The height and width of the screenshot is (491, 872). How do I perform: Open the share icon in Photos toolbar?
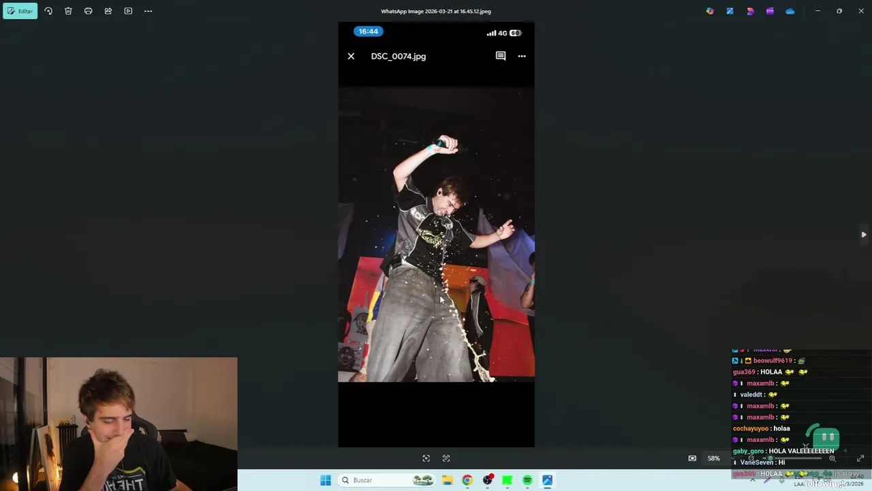pos(108,11)
